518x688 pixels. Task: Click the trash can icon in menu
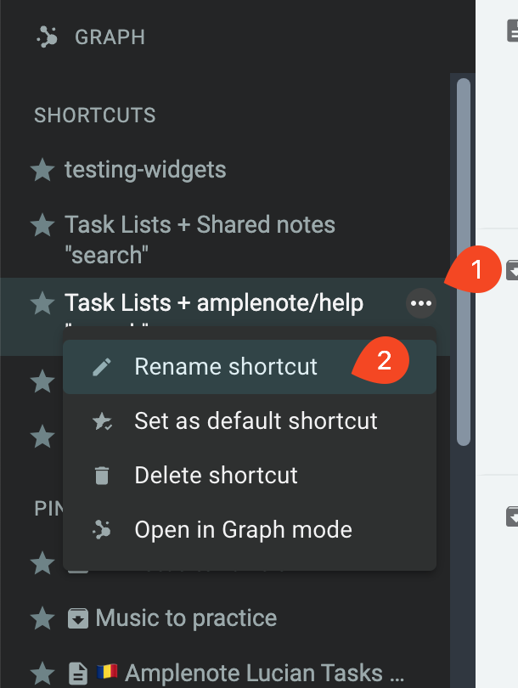tap(102, 476)
